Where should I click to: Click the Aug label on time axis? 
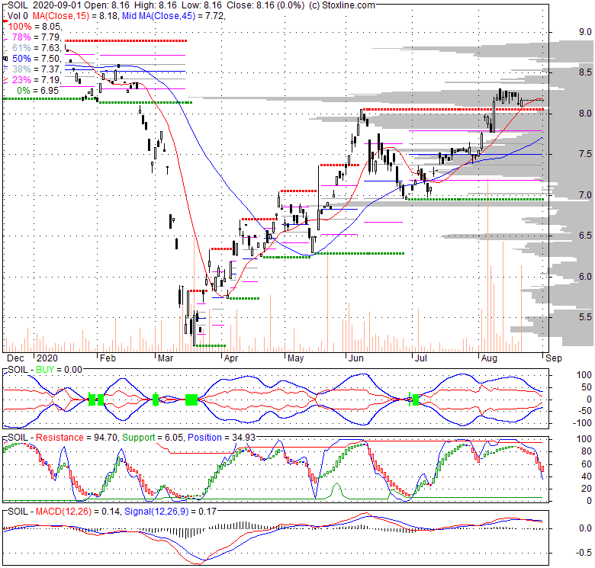click(x=489, y=358)
